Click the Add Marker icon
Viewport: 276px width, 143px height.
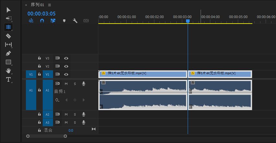pos(64,21)
